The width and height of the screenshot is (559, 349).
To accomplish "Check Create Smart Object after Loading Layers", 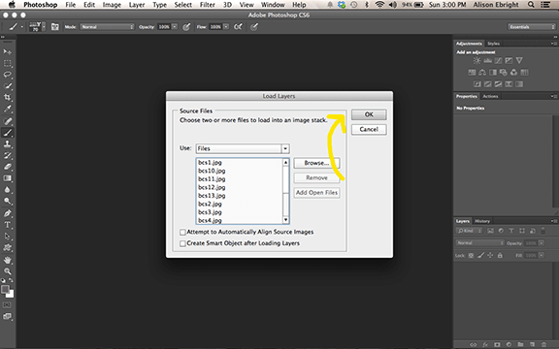I will pyautogui.click(x=182, y=243).
